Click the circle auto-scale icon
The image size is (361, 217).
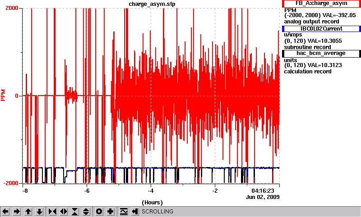pos(99,212)
